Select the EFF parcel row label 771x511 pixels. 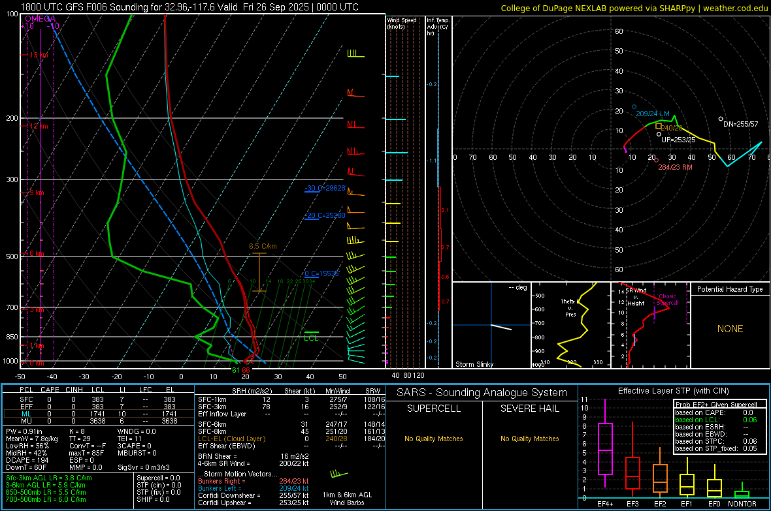(26, 407)
